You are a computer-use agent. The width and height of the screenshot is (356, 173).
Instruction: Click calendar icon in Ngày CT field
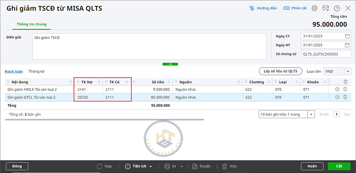[347, 36]
